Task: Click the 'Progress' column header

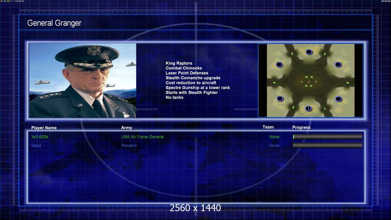Action: 301,127
